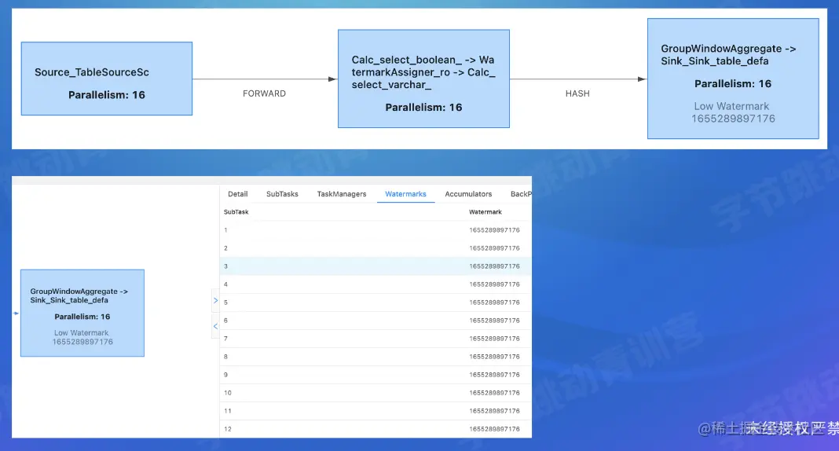Open the BackPressure tab
The image size is (839, 451).
point(521,194)
